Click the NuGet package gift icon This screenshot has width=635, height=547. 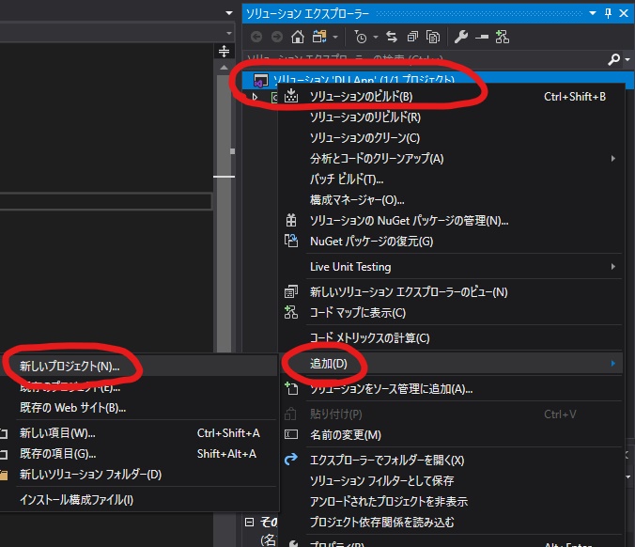click(291, 221)
